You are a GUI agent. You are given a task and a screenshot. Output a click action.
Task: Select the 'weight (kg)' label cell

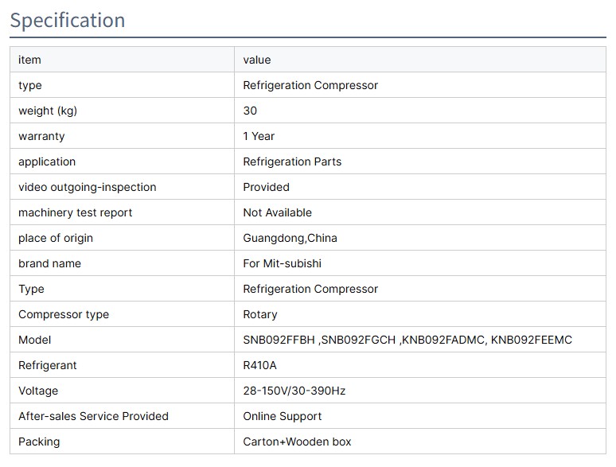[48, 111]
